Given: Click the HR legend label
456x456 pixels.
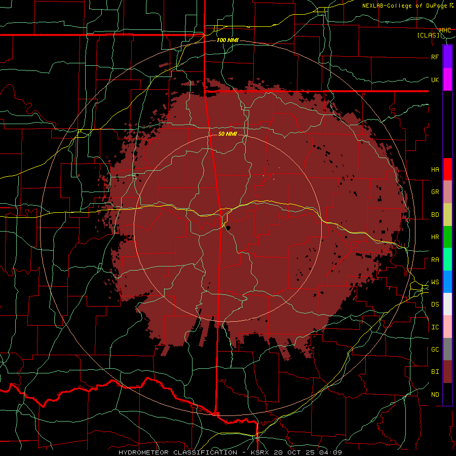Looking at the screenshot, I should pyautogui.click(x=435, y=237).
